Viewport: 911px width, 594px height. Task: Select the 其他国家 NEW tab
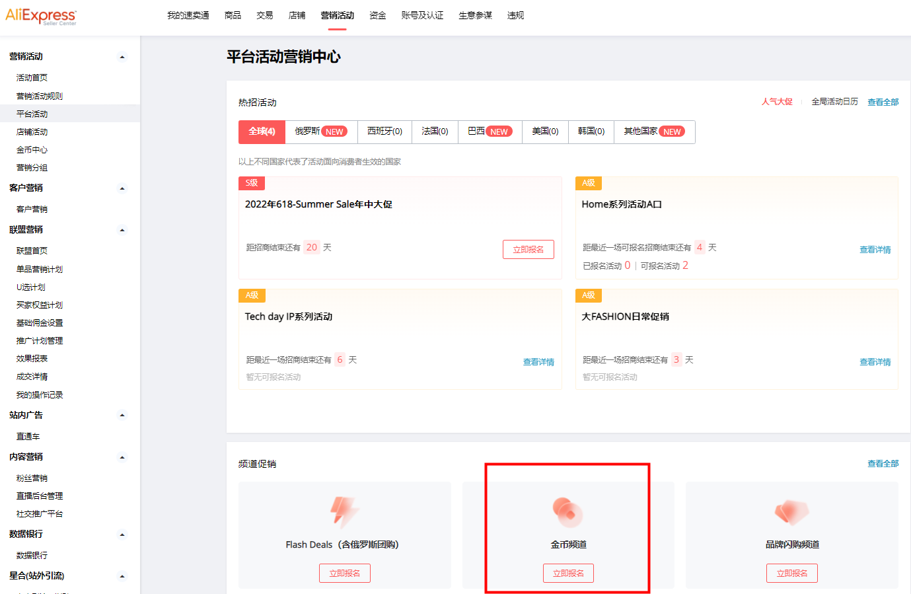[655, 131]
